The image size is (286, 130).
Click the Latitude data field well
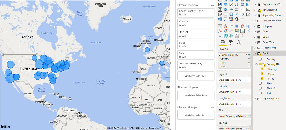[x=234, y=92]
